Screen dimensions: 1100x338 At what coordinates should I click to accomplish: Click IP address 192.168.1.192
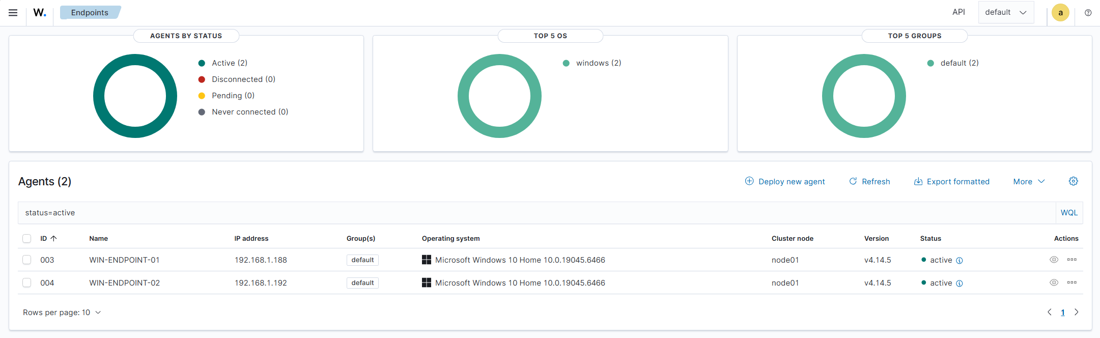click(x=261, y=283)
